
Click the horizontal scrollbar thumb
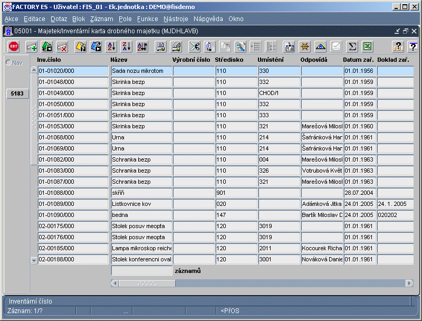[x=147, y=283]
